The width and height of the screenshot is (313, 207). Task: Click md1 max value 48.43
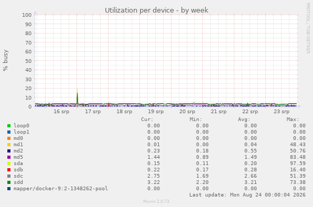[298, 145]
